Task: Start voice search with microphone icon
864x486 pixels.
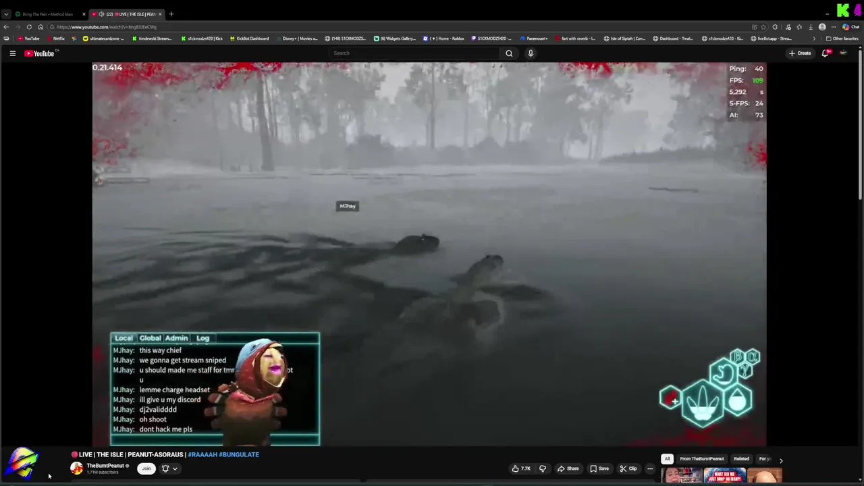Action: click(x=531, y=53)
